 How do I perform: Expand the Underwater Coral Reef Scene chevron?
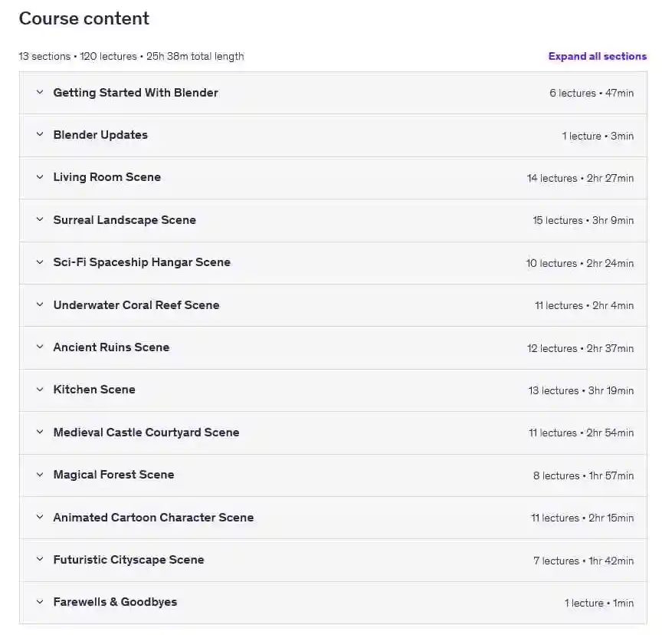(40, 304)
